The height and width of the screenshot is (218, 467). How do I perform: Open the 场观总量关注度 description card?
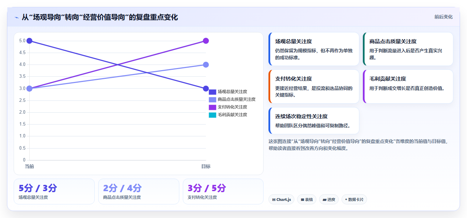click(314, 49)
